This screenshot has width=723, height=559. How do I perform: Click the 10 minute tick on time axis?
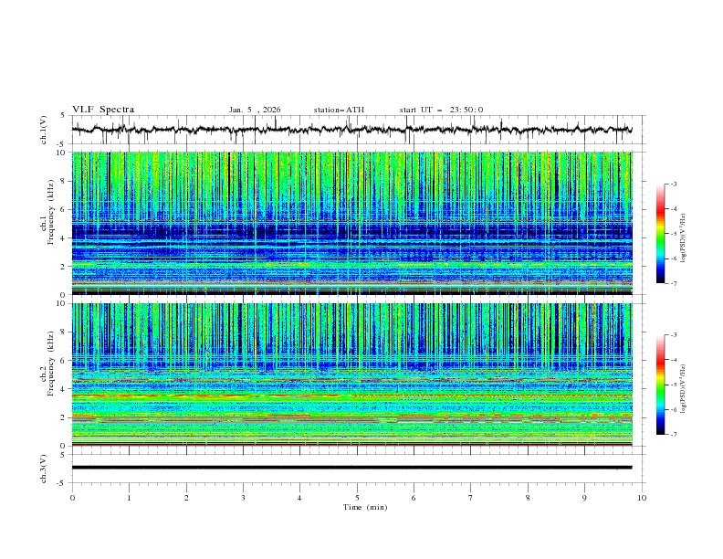click(x=642, y=497)
